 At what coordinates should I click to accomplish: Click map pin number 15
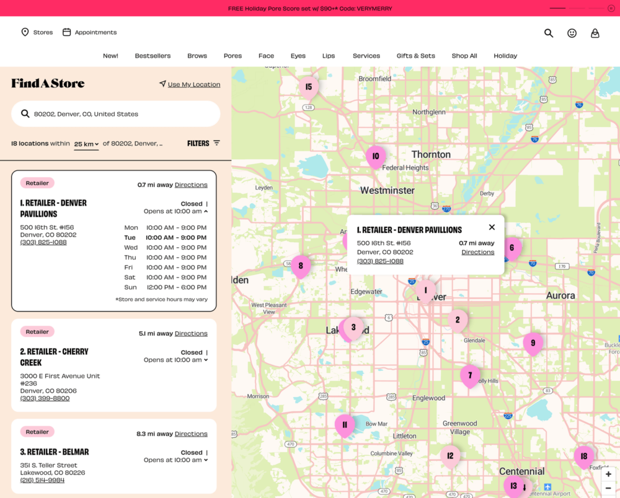click(x=308, y=87)
